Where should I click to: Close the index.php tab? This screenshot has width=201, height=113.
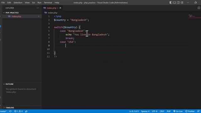pos(60,8)
